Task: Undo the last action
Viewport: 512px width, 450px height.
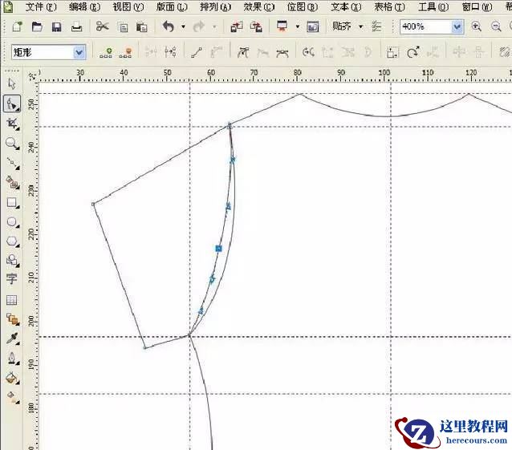Action: tap(169, 26)
